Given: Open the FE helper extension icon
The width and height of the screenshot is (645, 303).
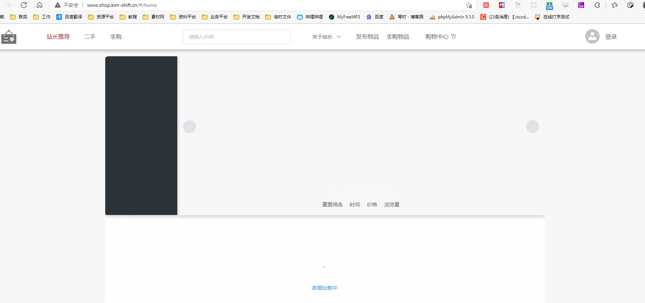Looking at the screenshot, I should click(x=502, y=5).
